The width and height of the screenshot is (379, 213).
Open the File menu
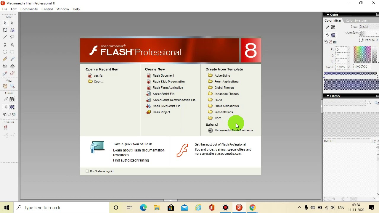point(5,9)
